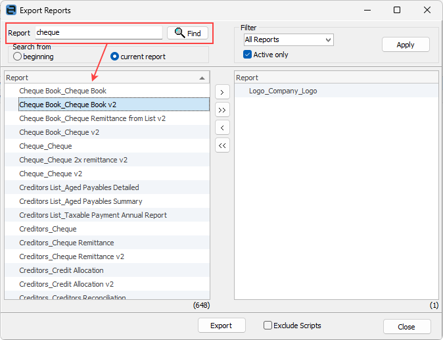Select 'Cheque_Cheque' report row
The height and width of the screenshot is (340, 443).
pos(106,146)
